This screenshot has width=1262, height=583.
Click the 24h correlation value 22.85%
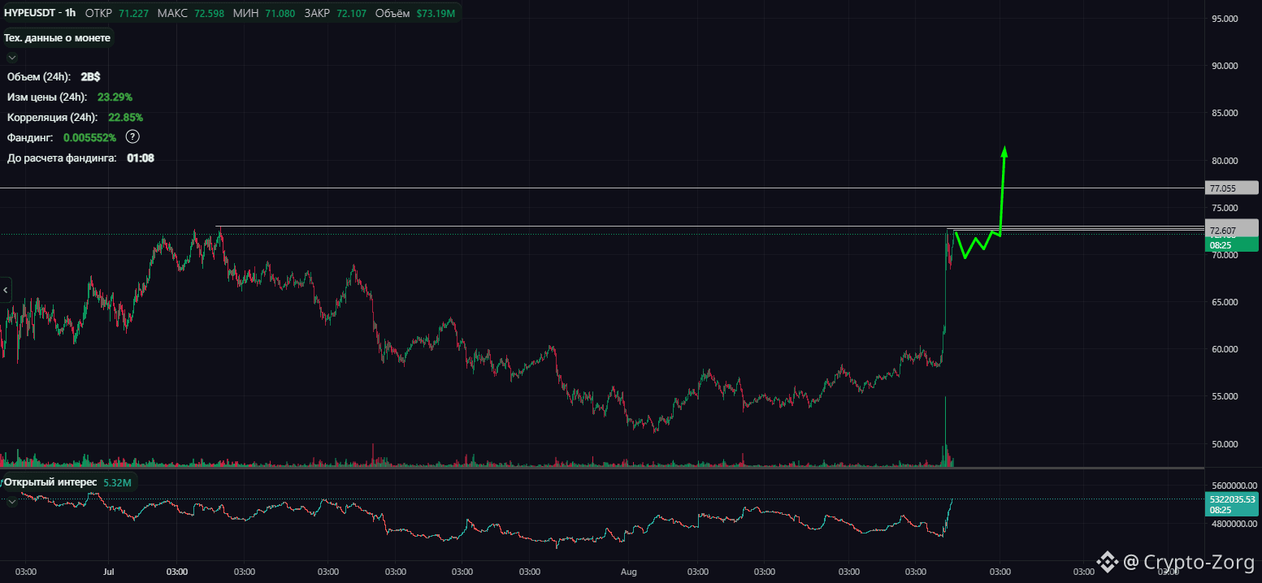coord(125,117)
